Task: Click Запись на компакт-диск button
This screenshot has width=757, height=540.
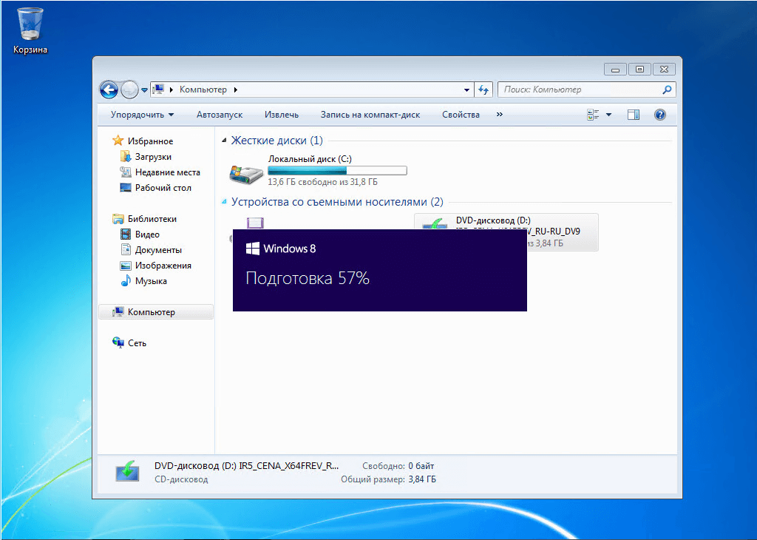Action: (x=370, y=115)
